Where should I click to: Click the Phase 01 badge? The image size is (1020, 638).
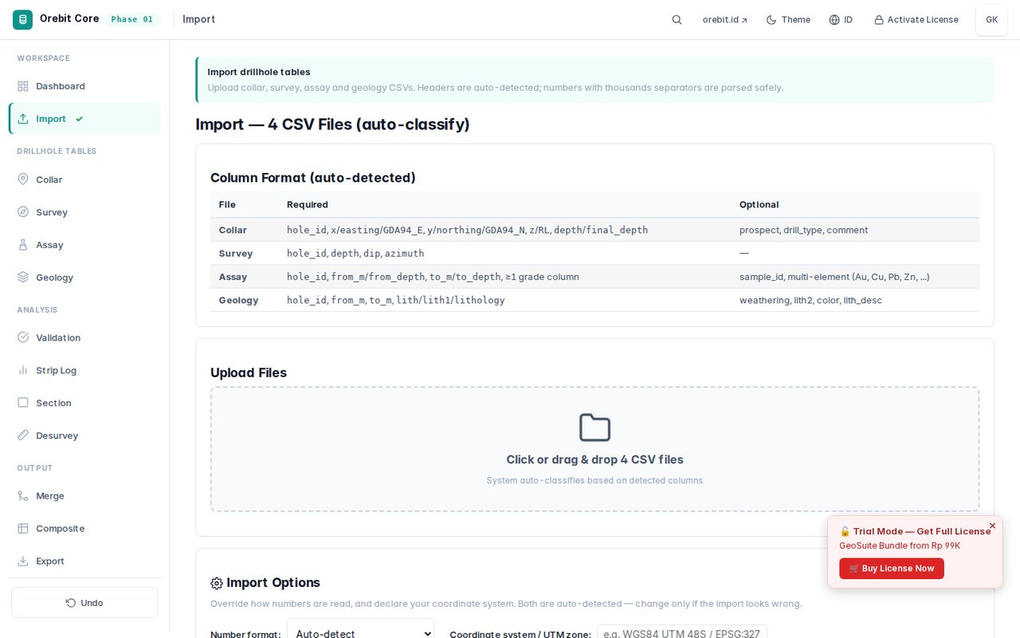pos(132,19)
